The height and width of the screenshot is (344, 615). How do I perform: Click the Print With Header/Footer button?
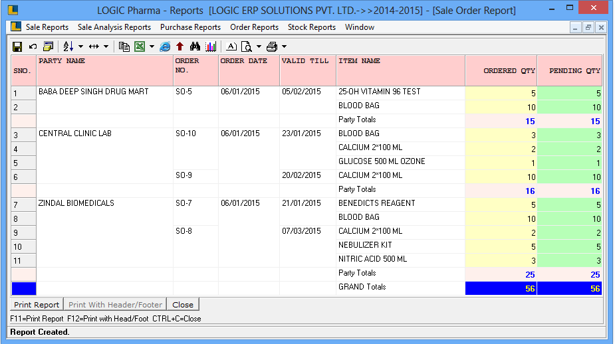click(x=115, y=305)
